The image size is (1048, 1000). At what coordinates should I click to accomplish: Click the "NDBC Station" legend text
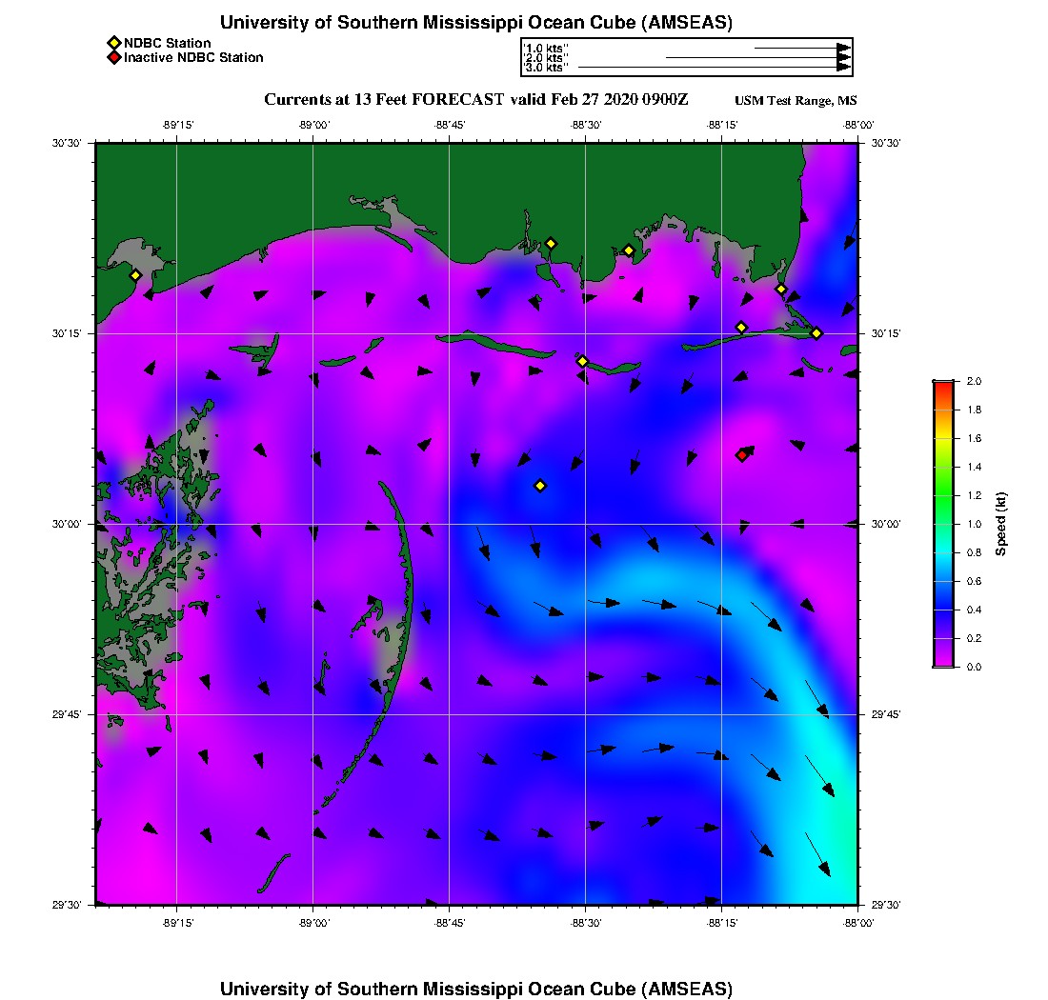[167, 43]
